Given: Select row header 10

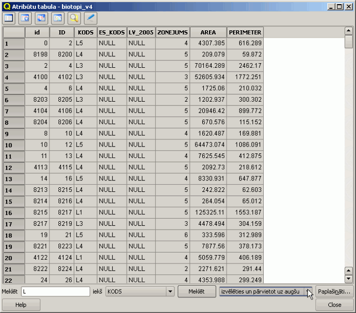Looking at the screenshot, I should click(14, 145).
